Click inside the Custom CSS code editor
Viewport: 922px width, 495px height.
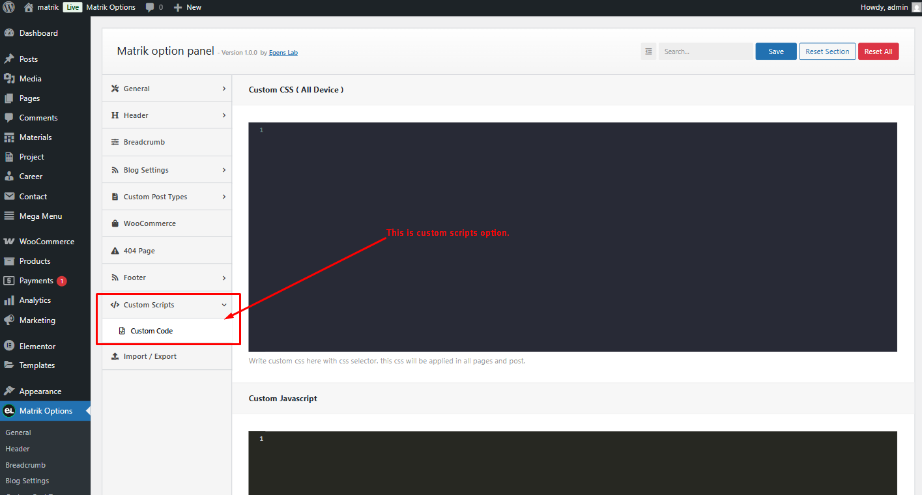[x=573, y=237]
